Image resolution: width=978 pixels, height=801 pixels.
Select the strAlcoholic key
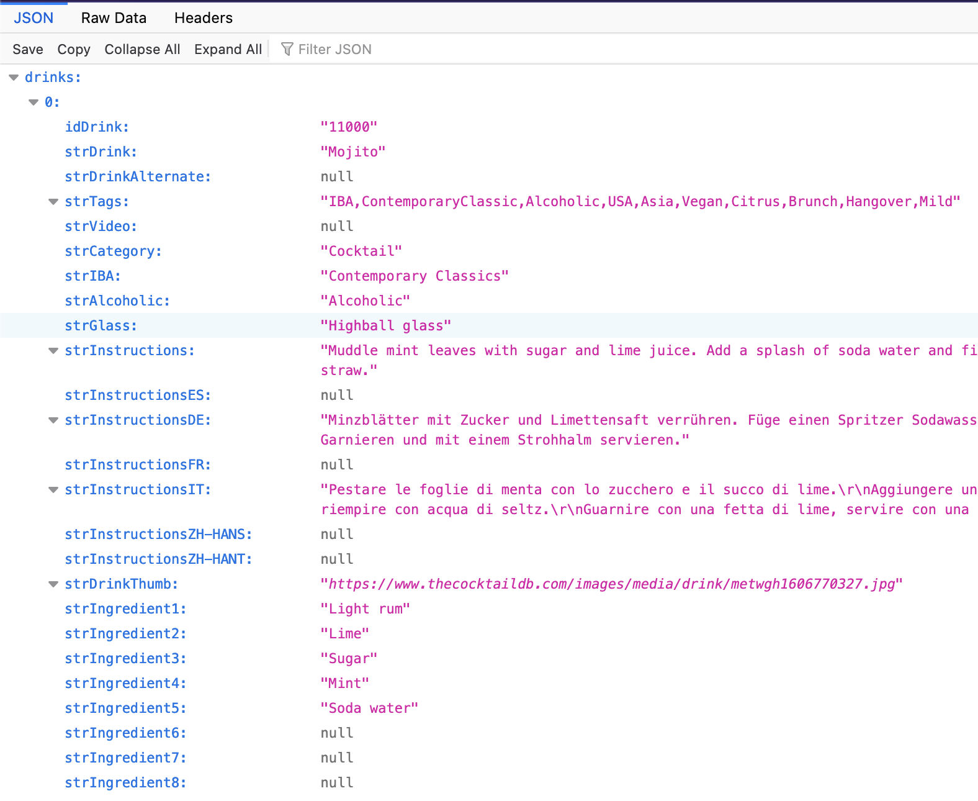(117, 301)
